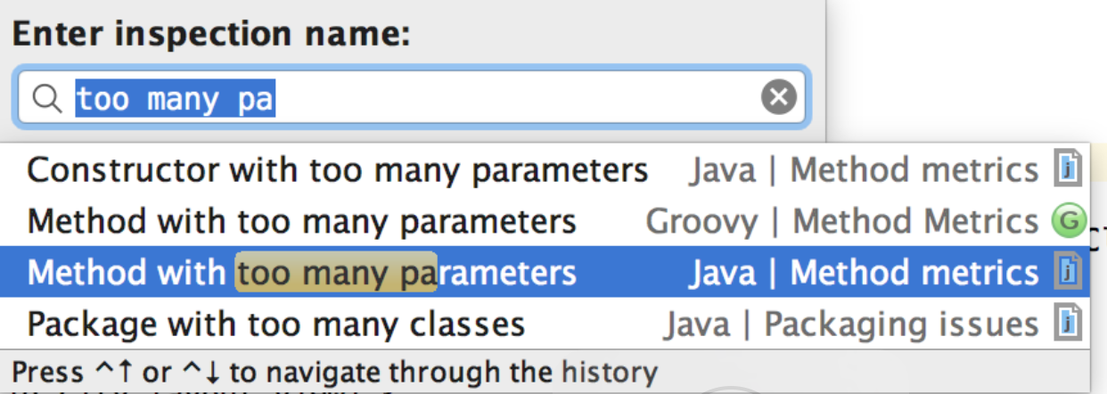
Task: Clear the inspection name search text
Action: [x=778, y=97]
